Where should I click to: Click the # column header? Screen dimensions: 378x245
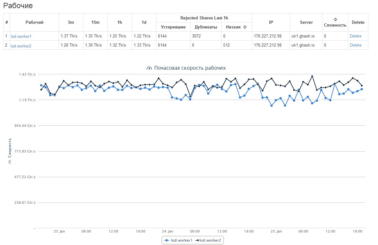(7, 22)
